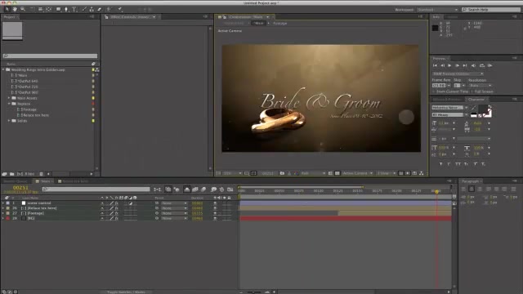The image size is (523, 294).
Task: Click the current time 00251 display
Action: pyautogui.click(x=20, y=188)
